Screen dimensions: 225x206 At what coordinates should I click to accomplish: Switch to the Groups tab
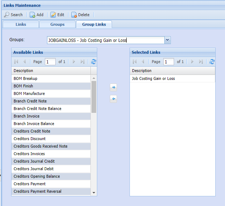point(57,24)
